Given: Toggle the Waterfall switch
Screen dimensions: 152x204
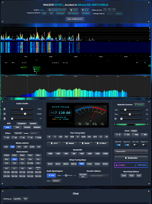Looking at the screenshot, I should [x=118, y=145].
